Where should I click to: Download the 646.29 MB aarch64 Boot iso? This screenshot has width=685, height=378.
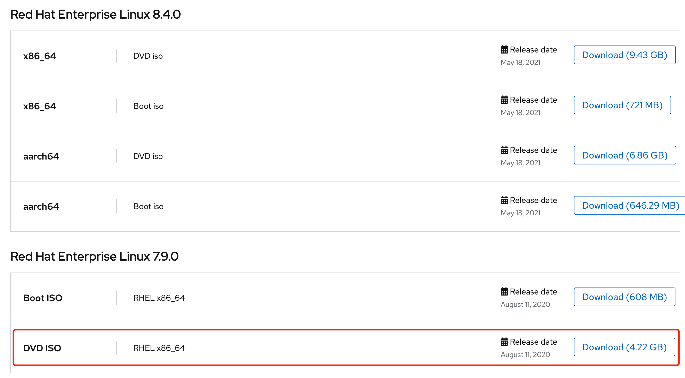tap(630, 206)
